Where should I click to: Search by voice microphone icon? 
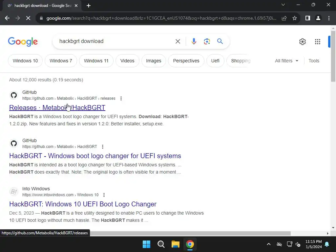194,41
